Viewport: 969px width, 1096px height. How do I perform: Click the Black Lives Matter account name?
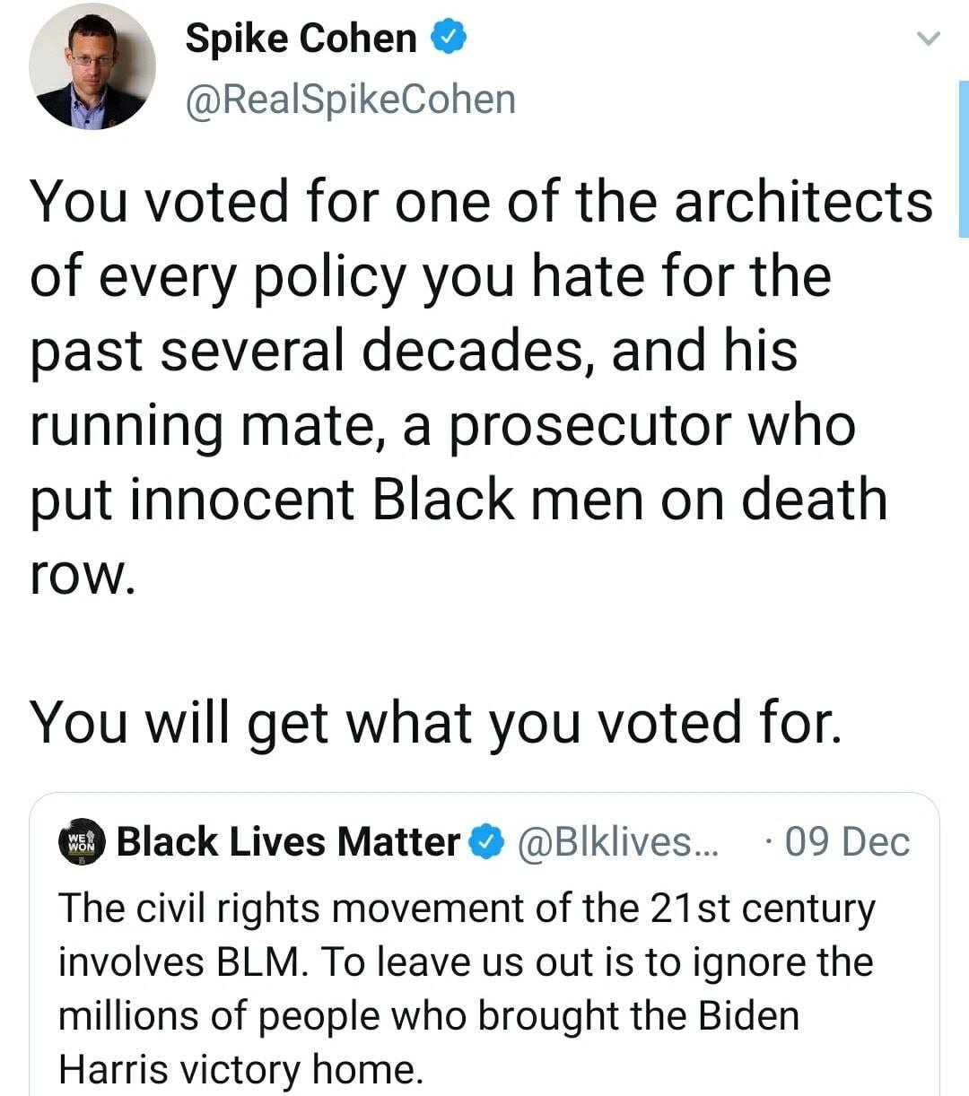[288, 842]
